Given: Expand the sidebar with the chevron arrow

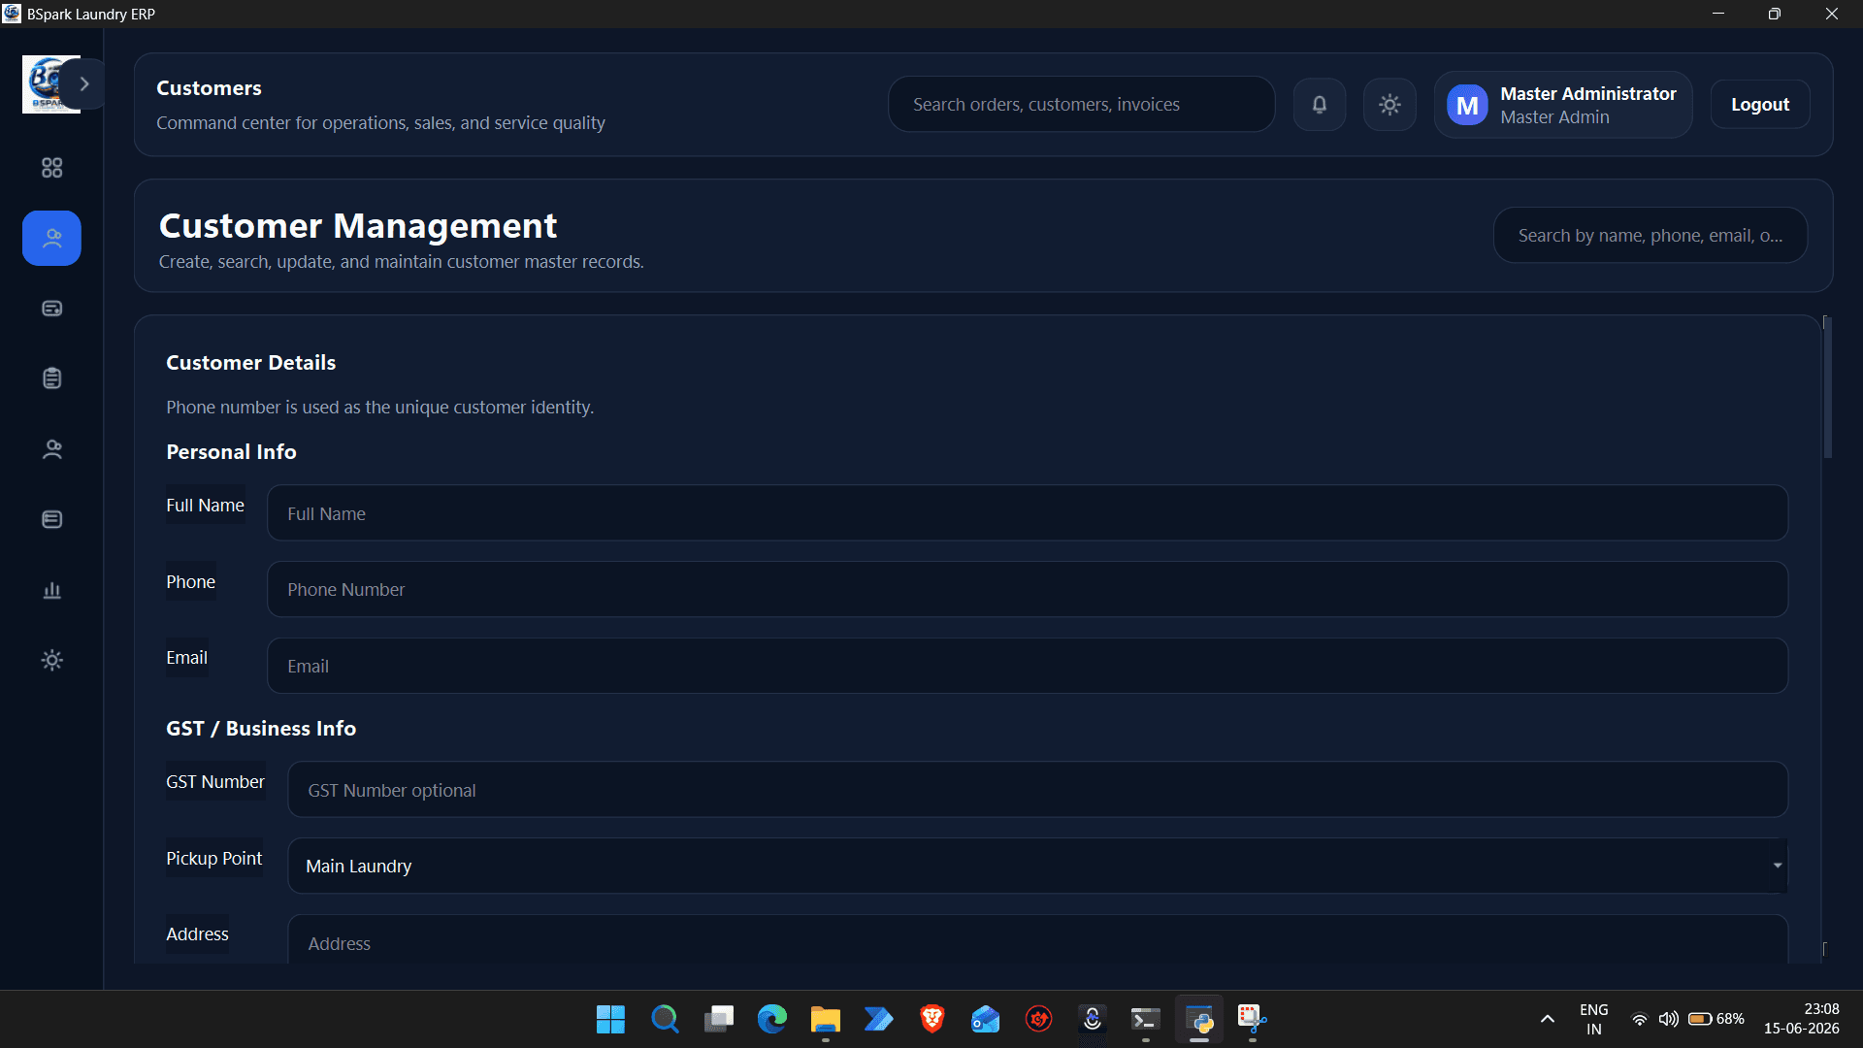Looking at the screenshot, I should tap(85, 84).
